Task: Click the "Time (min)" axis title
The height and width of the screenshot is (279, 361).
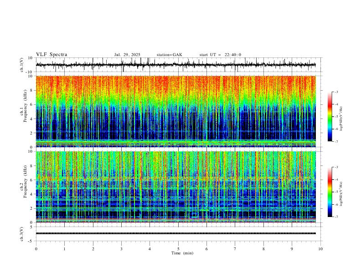Action: (x=182, y=253)
